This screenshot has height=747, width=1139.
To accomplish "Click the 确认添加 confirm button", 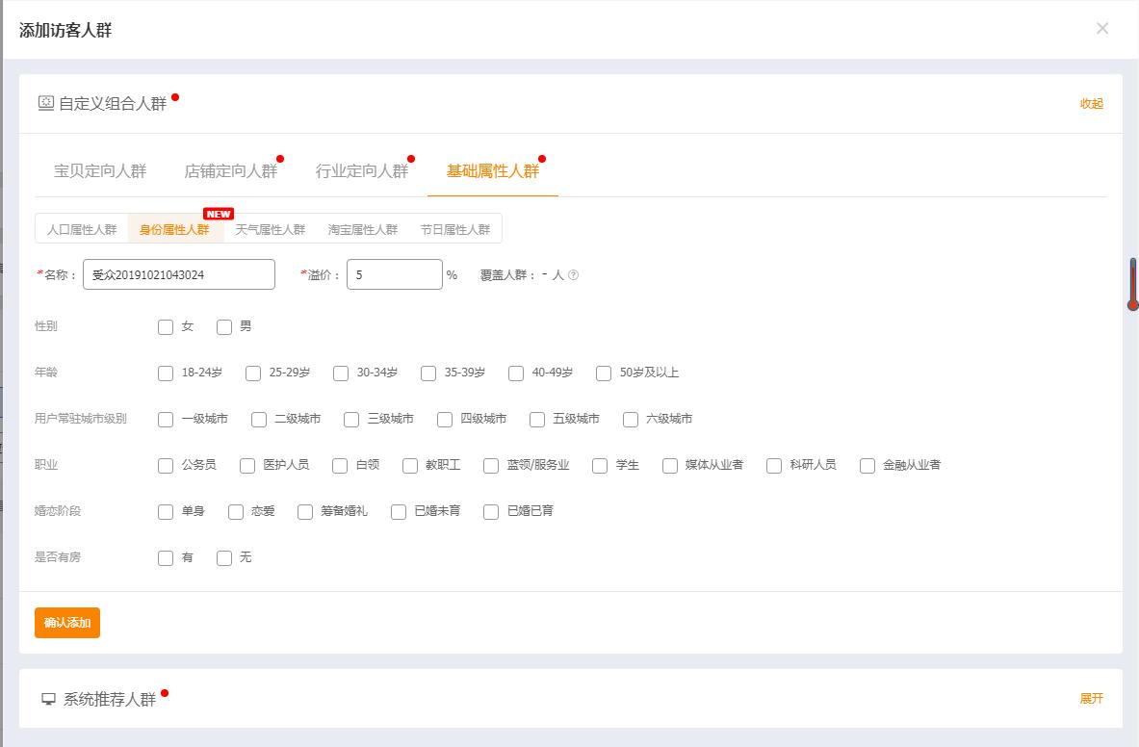I will point(66,623).
